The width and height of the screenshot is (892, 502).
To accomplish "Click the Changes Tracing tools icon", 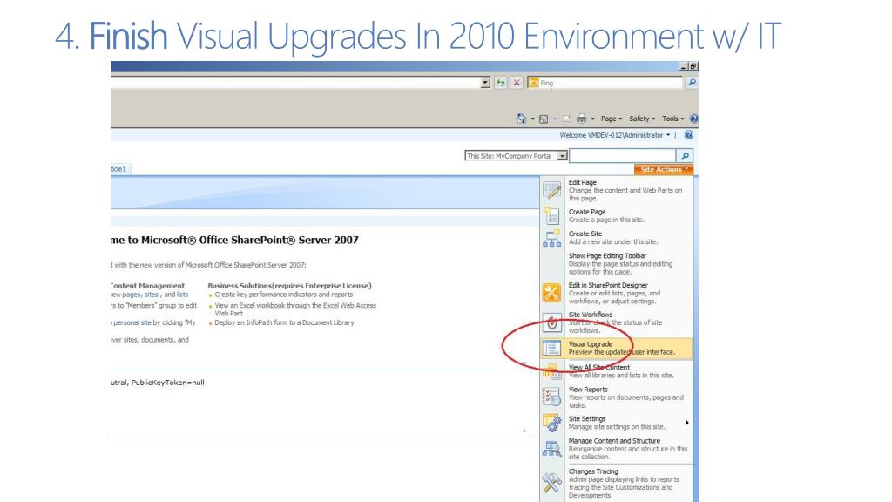I will coord(551,483).
